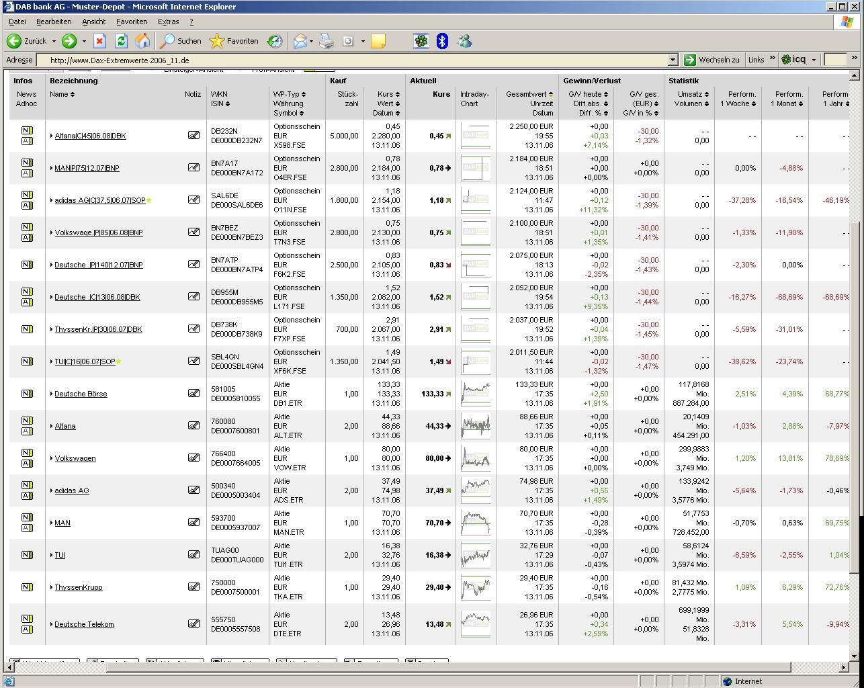Open the Bearbeiten menu
Image resolution: width=864 pixels, height=688 pixels.
54,21
